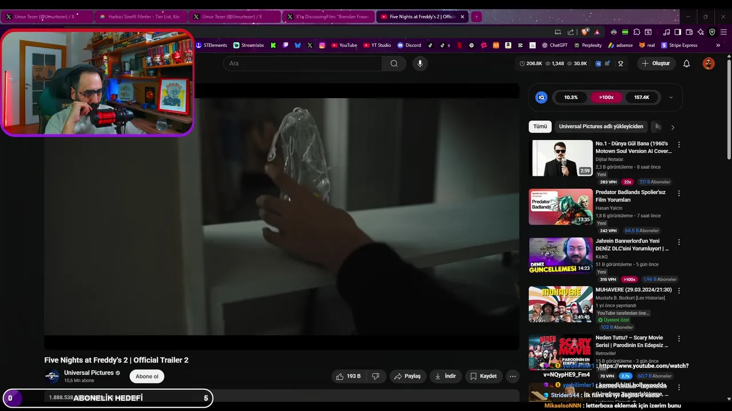Viewport: 732px width, 411px height.
Task: Open the browser hamburger menu
Action: pos(723,32)
